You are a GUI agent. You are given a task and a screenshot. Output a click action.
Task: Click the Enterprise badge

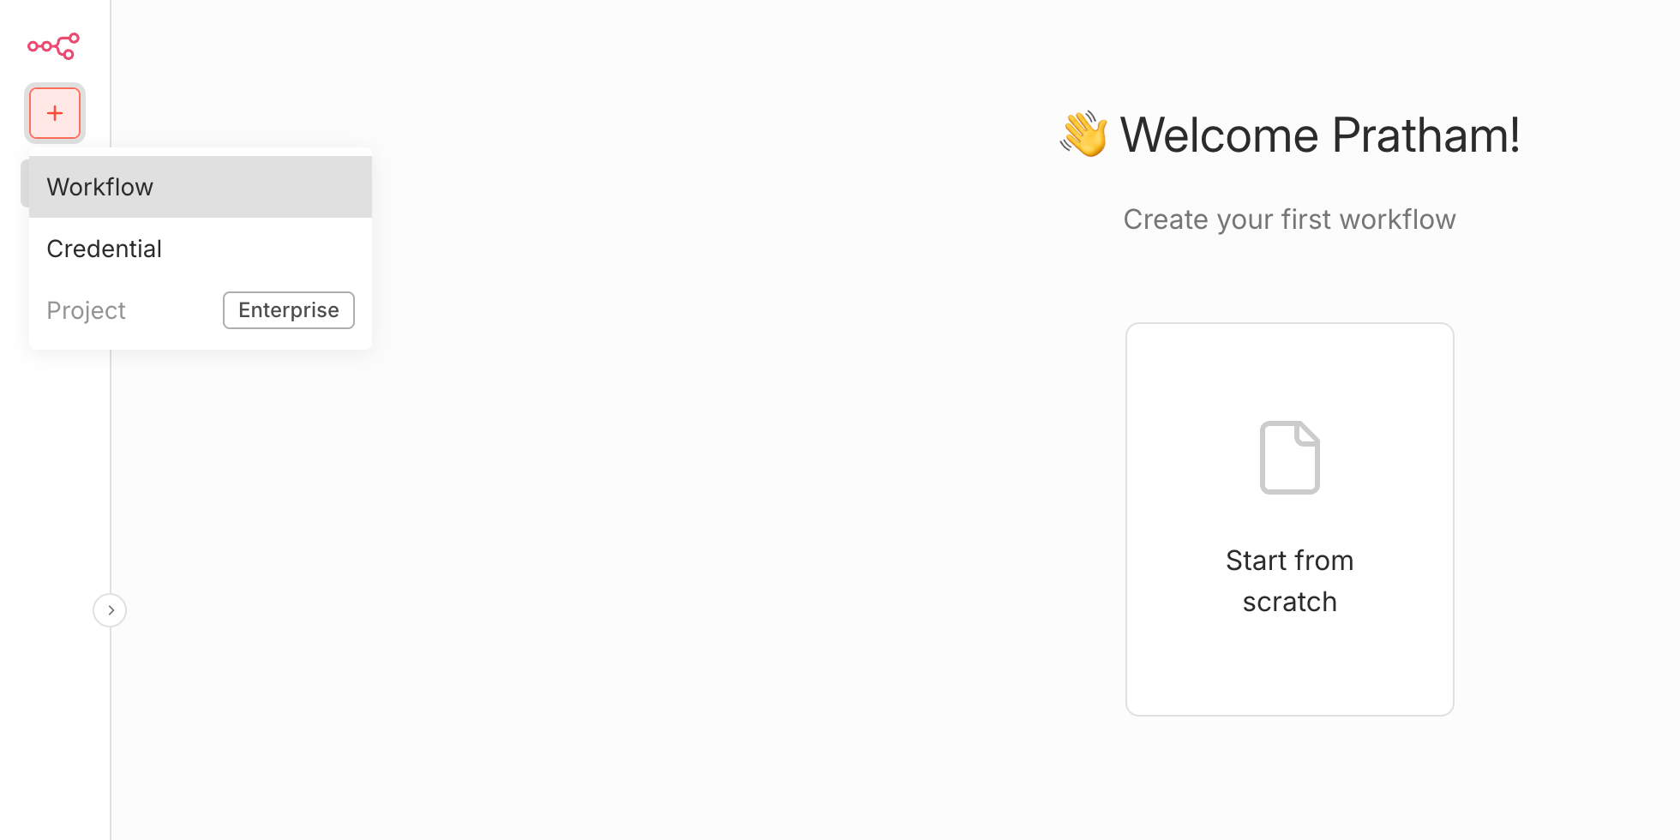coord(288,310)
